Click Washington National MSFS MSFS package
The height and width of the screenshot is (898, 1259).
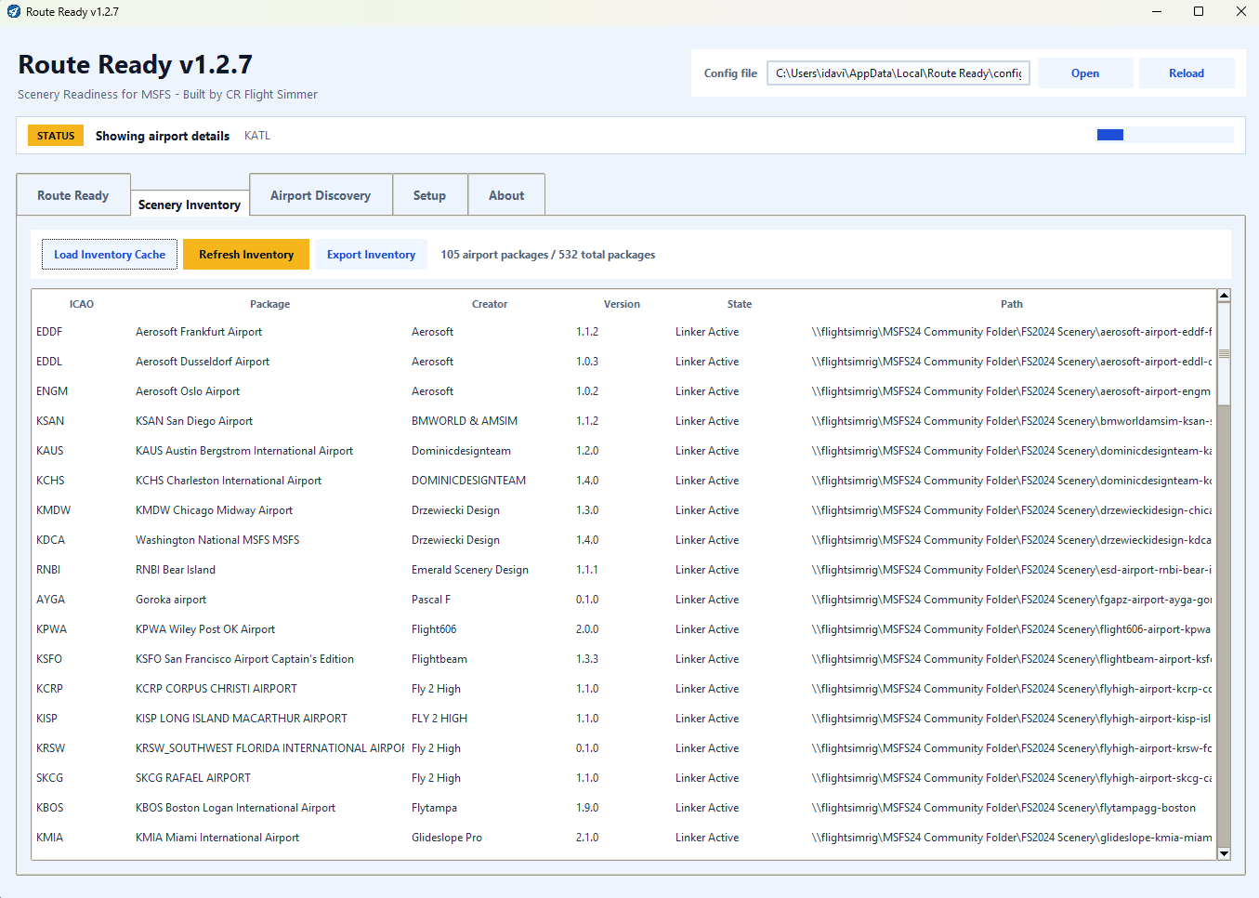[x=217, y=540]
